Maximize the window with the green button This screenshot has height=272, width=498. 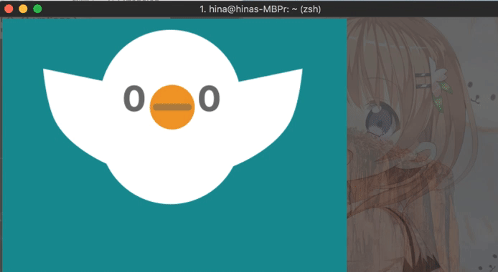coord(37,9)
